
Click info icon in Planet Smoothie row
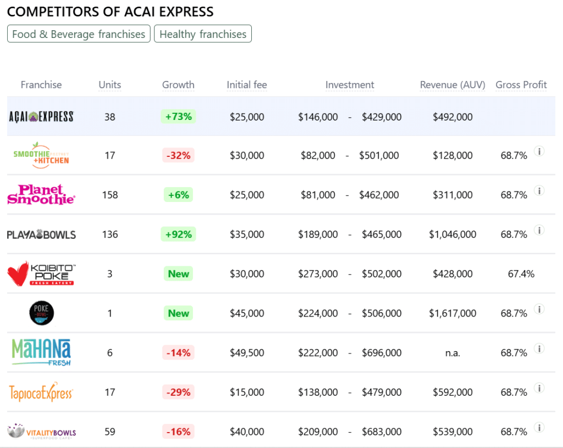click(x=539, y=190)
